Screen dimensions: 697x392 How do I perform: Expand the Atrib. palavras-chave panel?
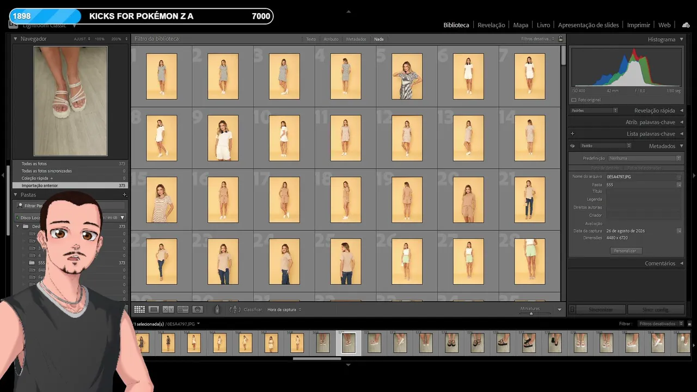[x=681, y=122]
